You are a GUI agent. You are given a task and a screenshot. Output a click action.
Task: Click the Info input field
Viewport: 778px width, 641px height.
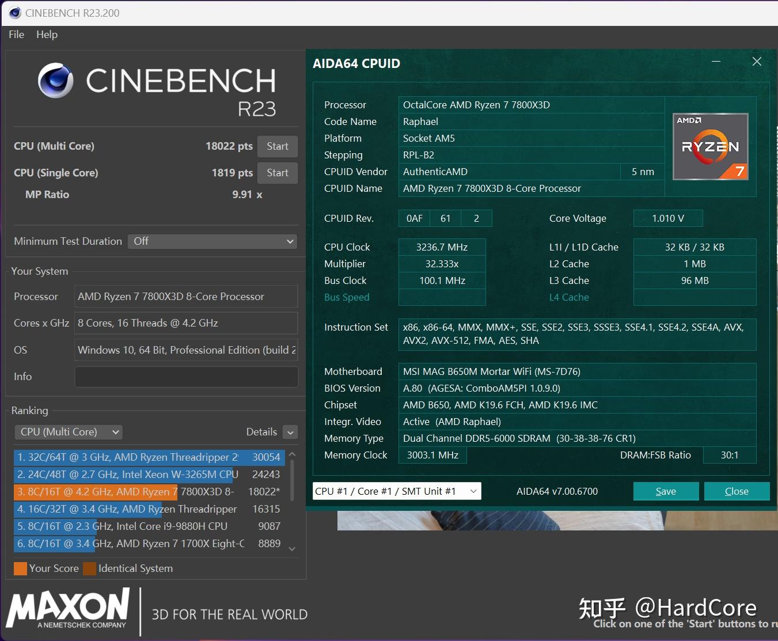click(186, 377)
